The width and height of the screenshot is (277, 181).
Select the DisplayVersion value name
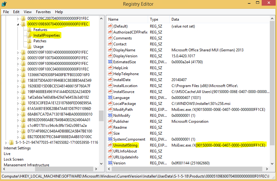125,56
